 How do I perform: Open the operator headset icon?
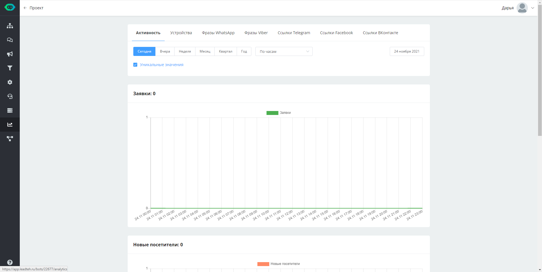point(10,96)
